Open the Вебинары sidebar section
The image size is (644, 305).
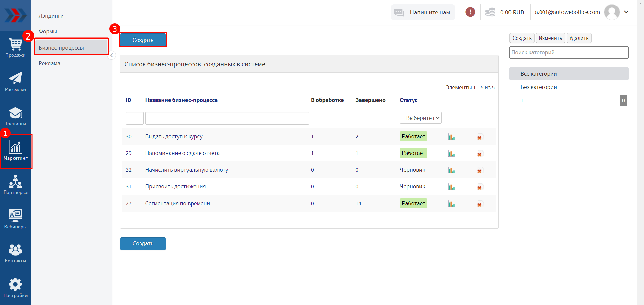tap(15, 219)
